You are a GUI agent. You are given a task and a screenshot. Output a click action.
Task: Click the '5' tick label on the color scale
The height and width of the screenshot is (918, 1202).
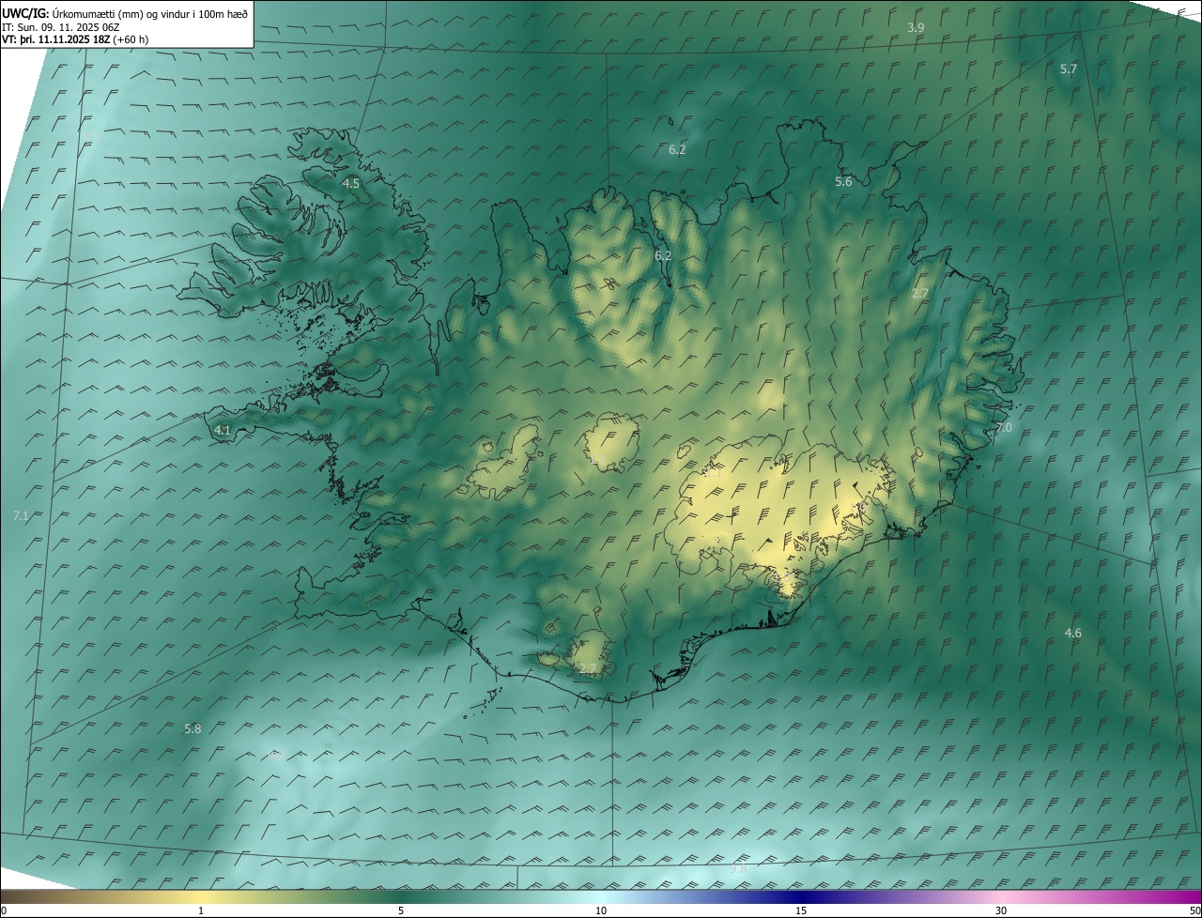401,911
